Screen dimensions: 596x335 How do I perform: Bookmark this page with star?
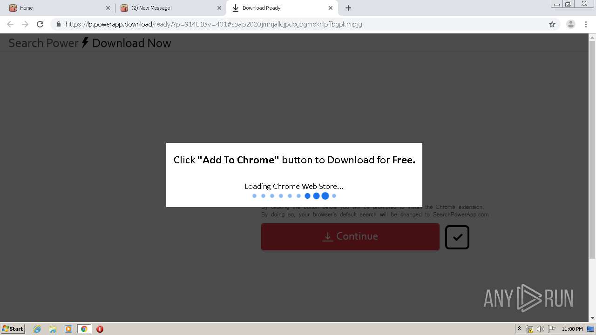552,24
